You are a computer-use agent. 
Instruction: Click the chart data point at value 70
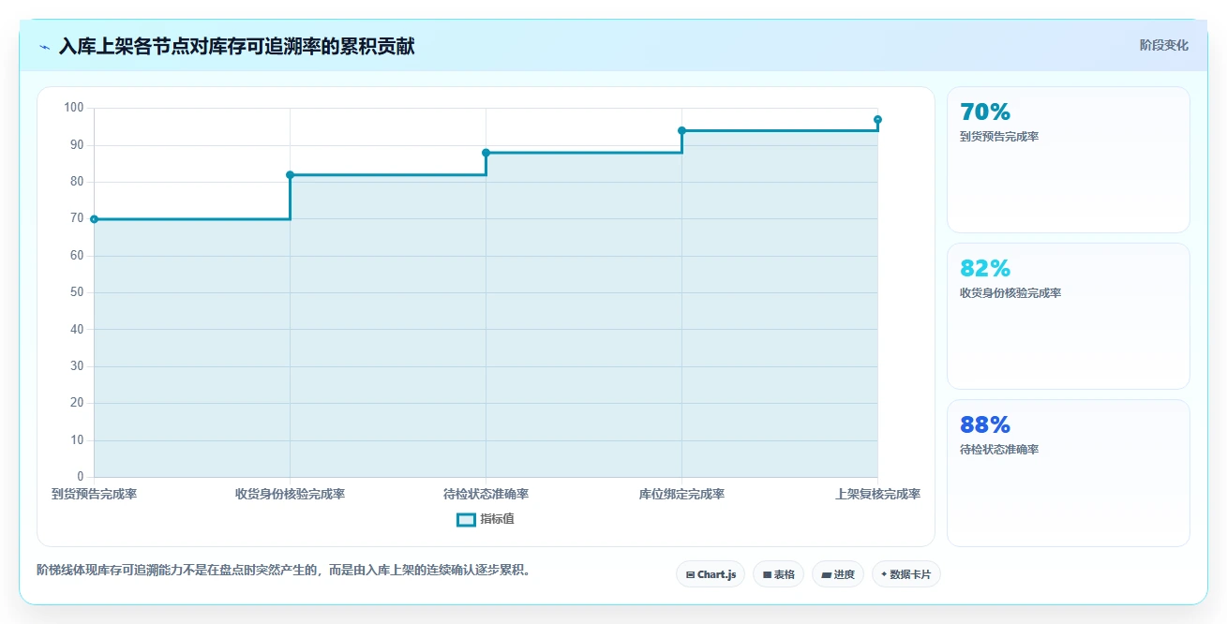point(94,219)
